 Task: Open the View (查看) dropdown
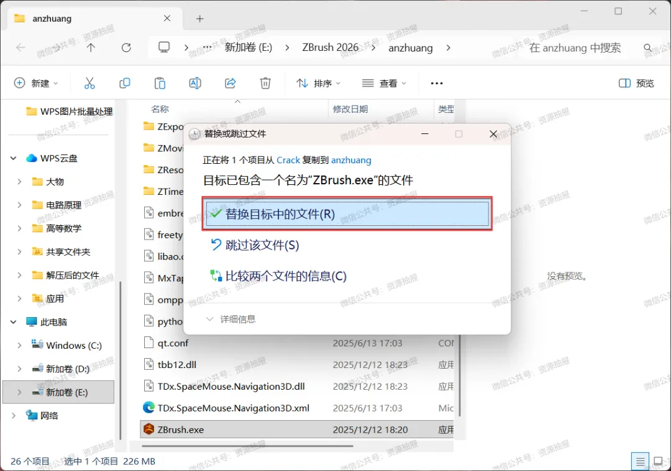pos(384,83)
